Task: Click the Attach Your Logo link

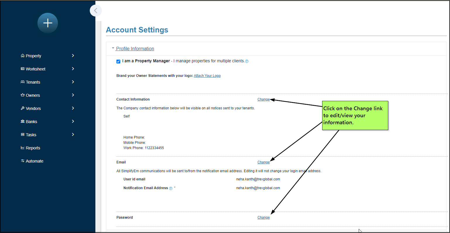Action: point(207,76)
